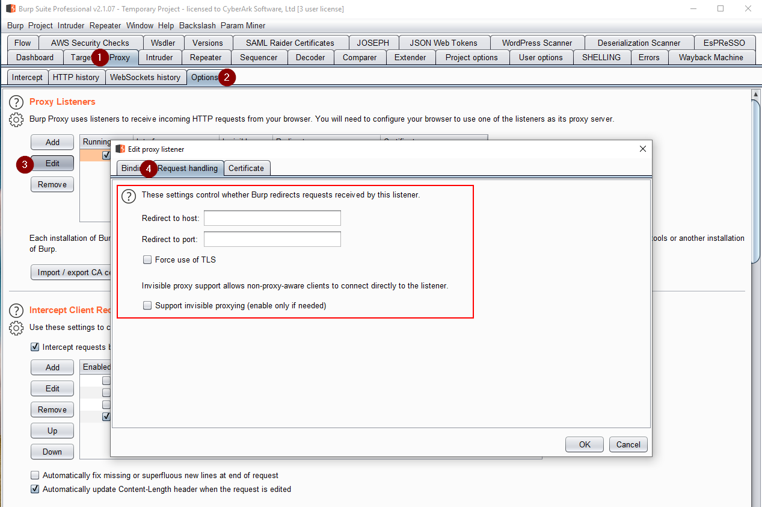Go to the Versions tab
Screen dimensions: 762x507
coord(207,43)
